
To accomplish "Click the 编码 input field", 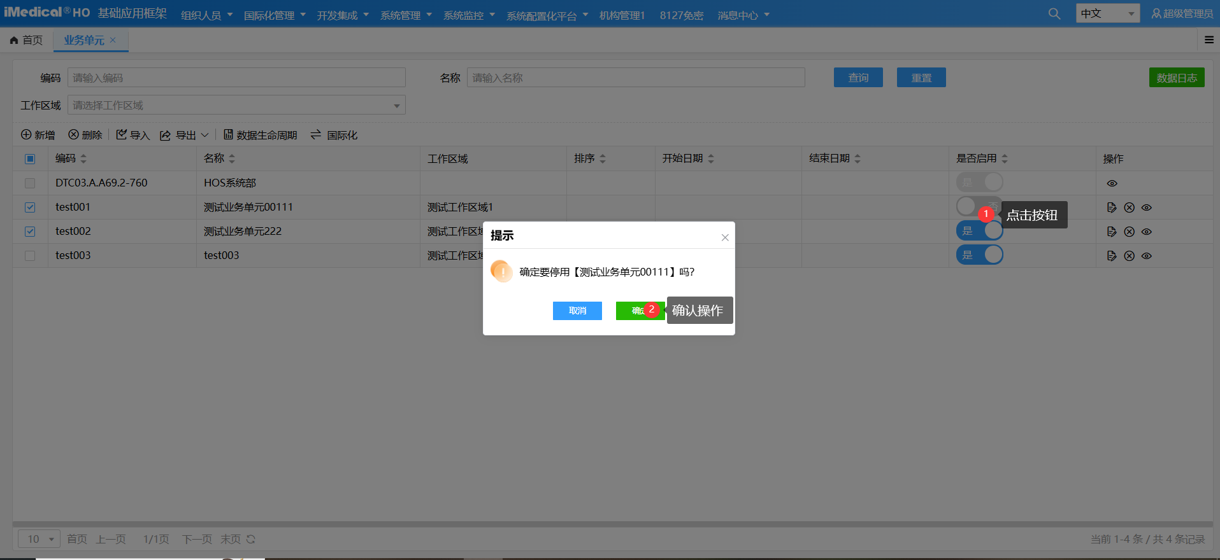I will [236, 78].
